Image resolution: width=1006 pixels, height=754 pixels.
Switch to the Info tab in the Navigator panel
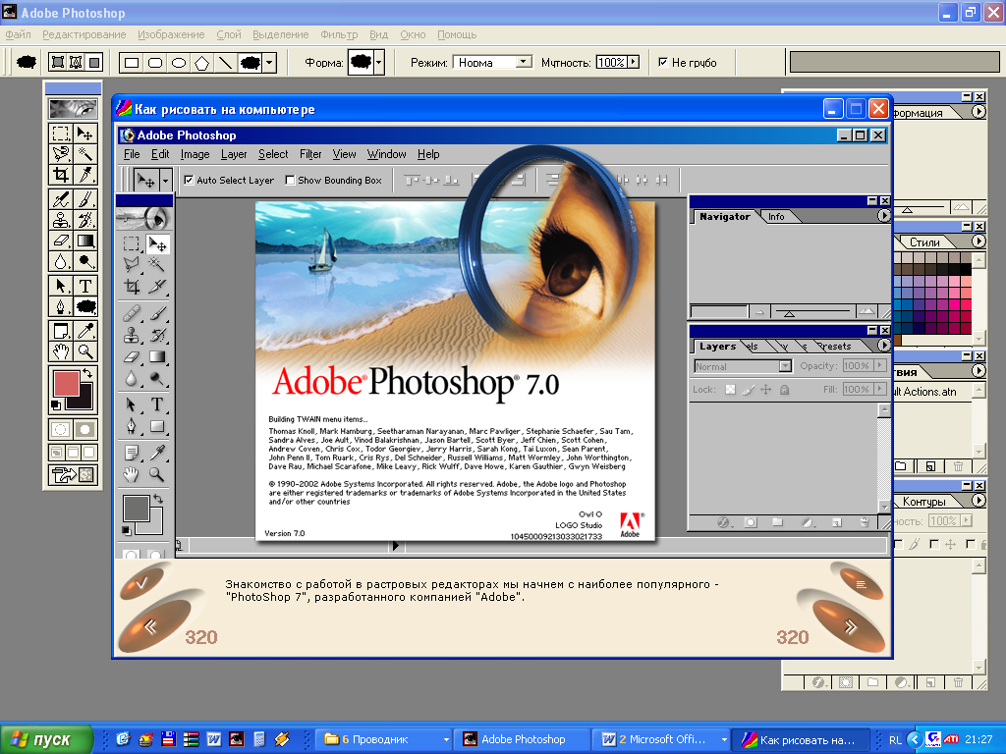(776, 217)
